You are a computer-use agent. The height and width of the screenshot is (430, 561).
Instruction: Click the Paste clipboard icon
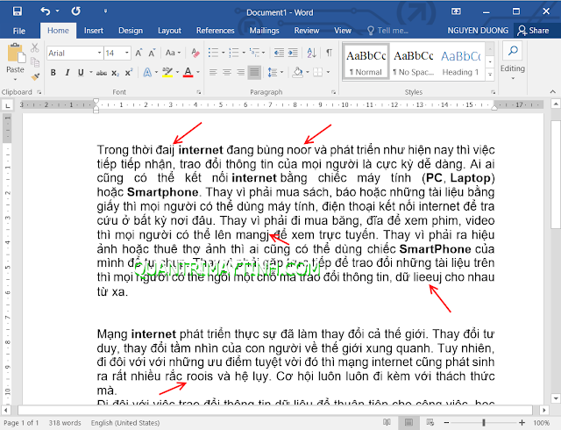[x=16, y=54]
